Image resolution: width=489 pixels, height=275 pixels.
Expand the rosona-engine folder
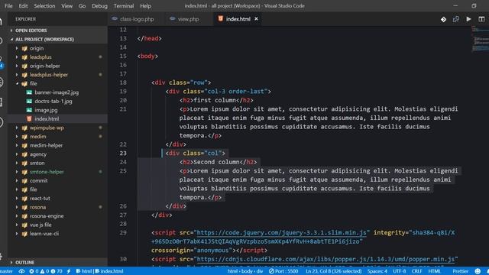click(x=47, y=216)
